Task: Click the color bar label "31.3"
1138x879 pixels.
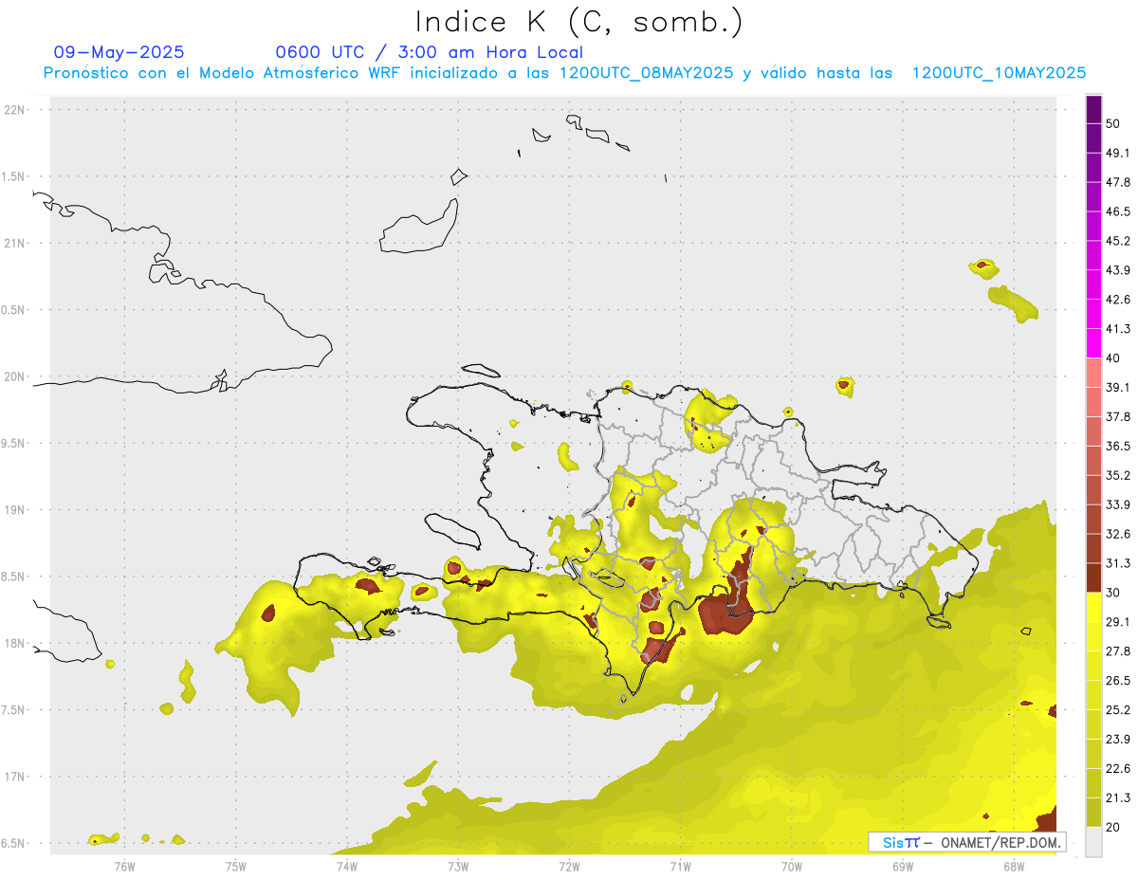Action: (1118, 563)
